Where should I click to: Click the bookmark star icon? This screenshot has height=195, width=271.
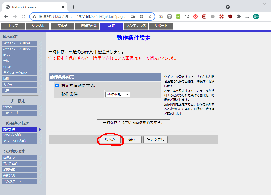(150, 16)
